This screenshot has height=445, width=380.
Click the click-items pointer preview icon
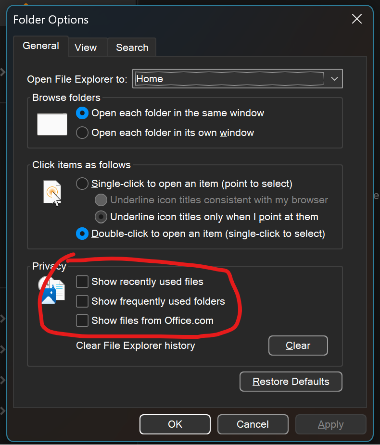[x=52, y=193]
